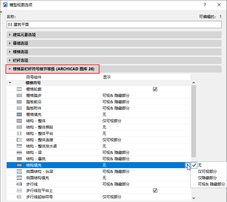The image size is (227, 202).
Task: Expand the 楼梯选项 section
Action: pyautogui.click(x=9, y=52)
